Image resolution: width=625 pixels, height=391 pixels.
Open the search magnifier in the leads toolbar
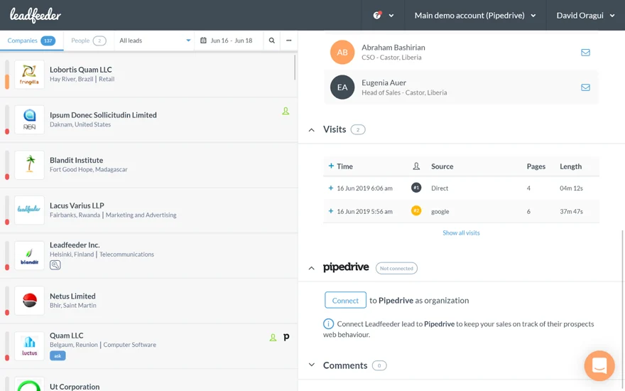click(x=271, y=41)
